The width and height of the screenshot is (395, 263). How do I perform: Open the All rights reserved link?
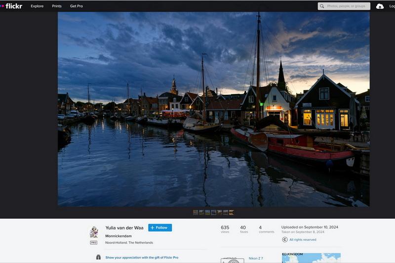(x=303, y=240)
